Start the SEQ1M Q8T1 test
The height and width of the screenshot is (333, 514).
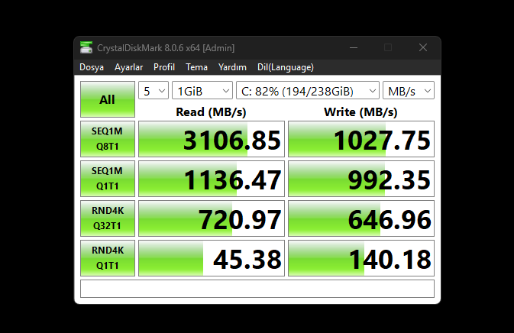[108, 139]
